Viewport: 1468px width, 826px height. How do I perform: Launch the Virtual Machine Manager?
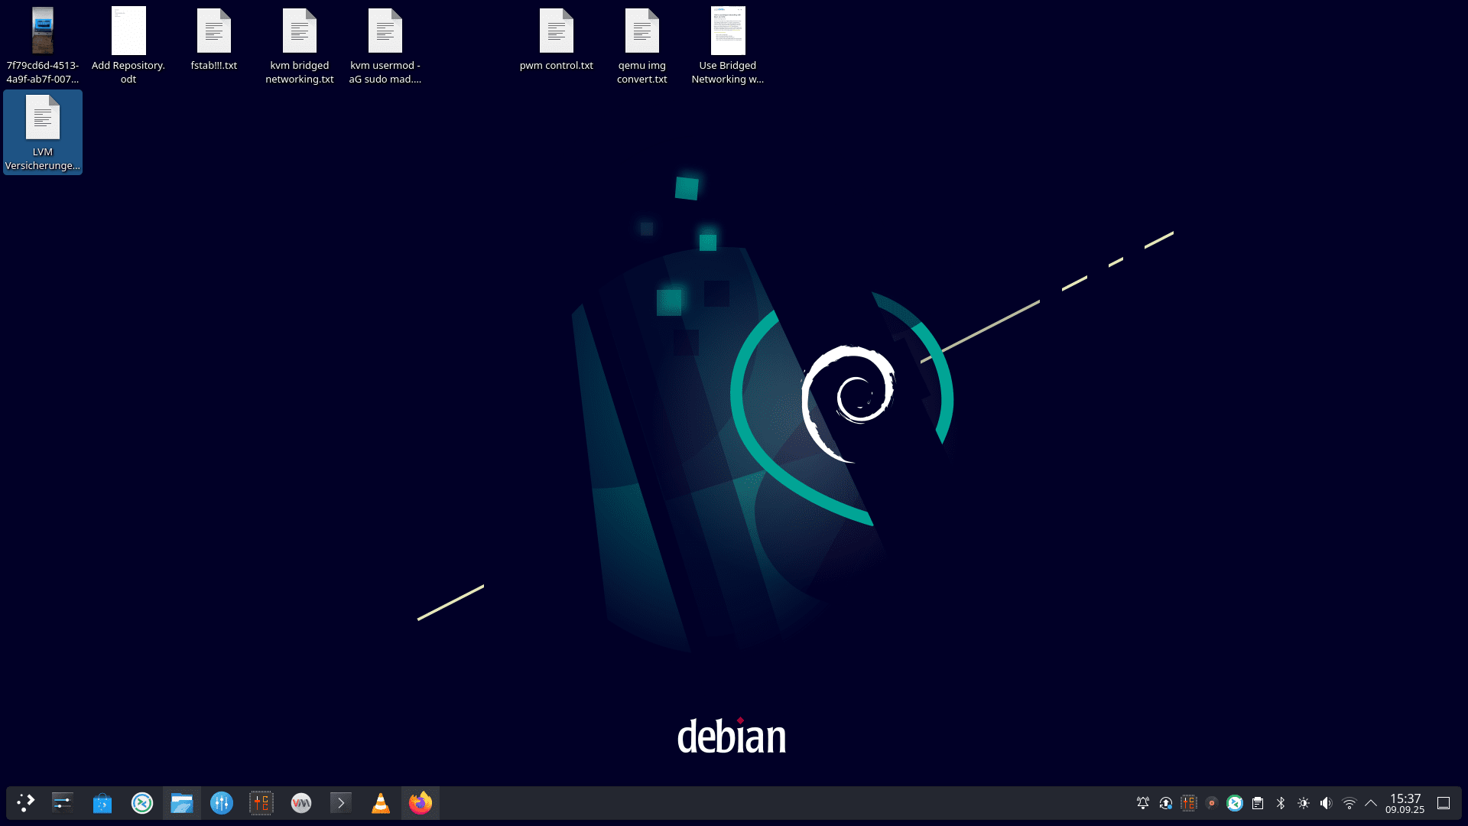301,803
